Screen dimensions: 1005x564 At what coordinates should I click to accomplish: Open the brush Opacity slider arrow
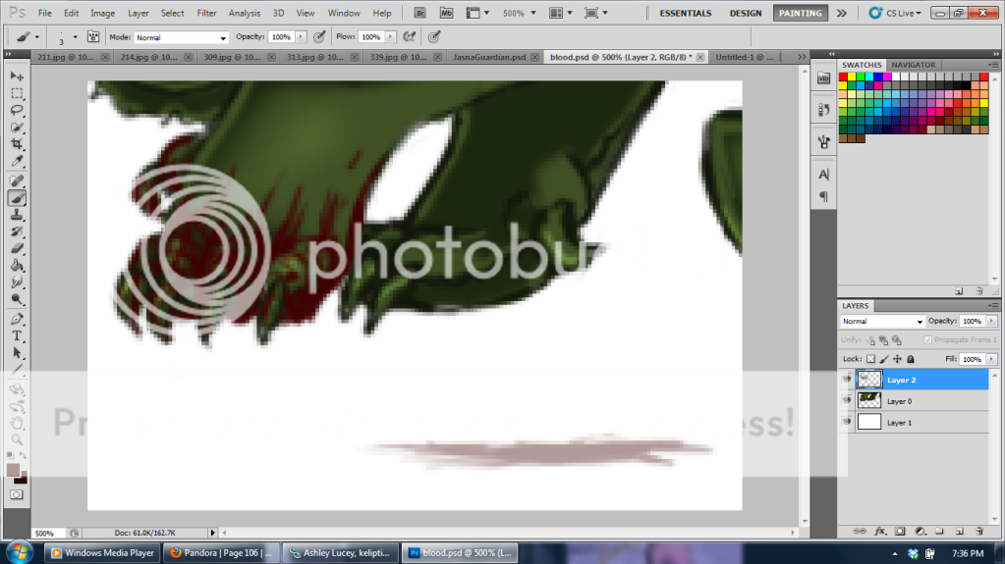click(301, 36)
